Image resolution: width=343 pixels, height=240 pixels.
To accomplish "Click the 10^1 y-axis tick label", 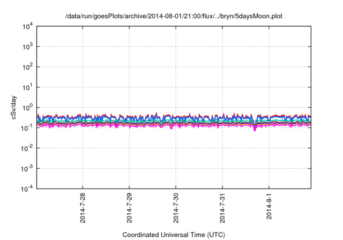I will (28, 87).
